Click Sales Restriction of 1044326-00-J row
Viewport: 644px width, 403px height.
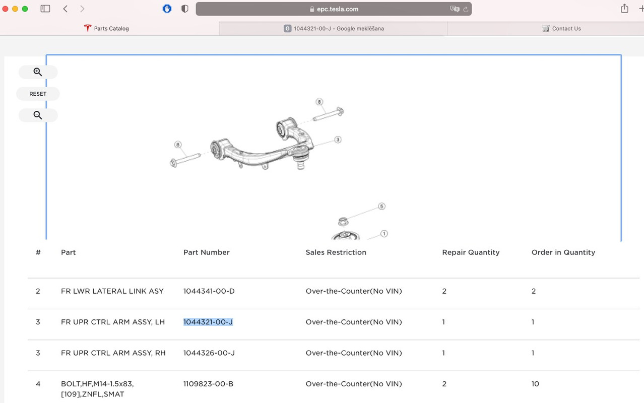pyautogui.click(x=354, y=353)
